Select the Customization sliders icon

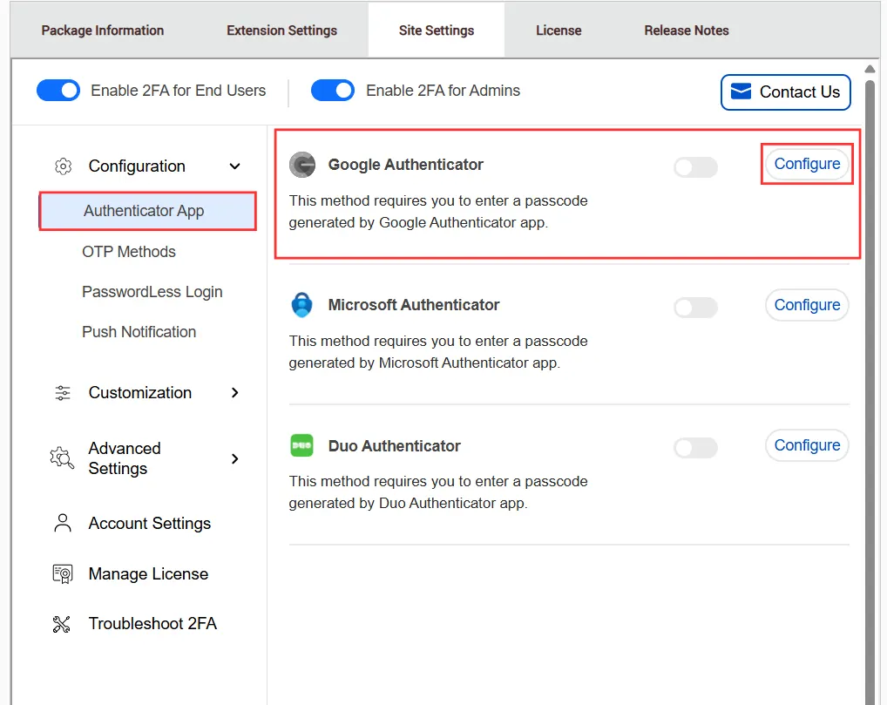tap(62, 392)
